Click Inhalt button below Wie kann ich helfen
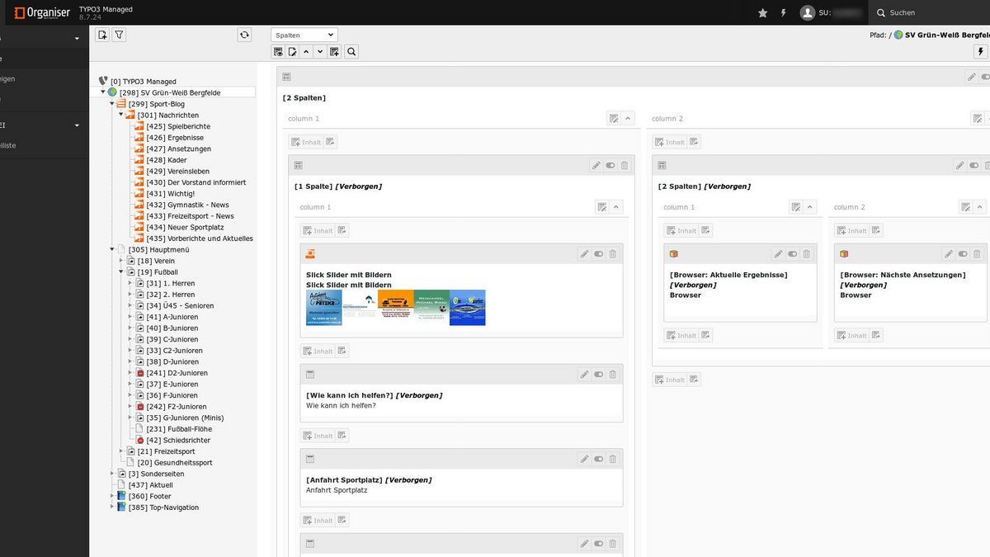Viewport: 990px width, 557px height. (x=317, y=436)
